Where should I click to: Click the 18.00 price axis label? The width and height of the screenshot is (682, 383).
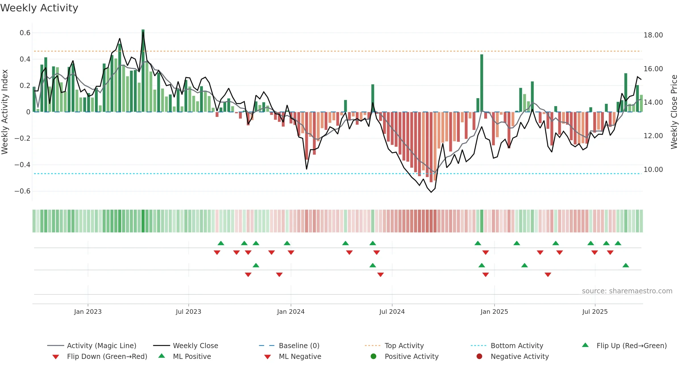[653, 35]
